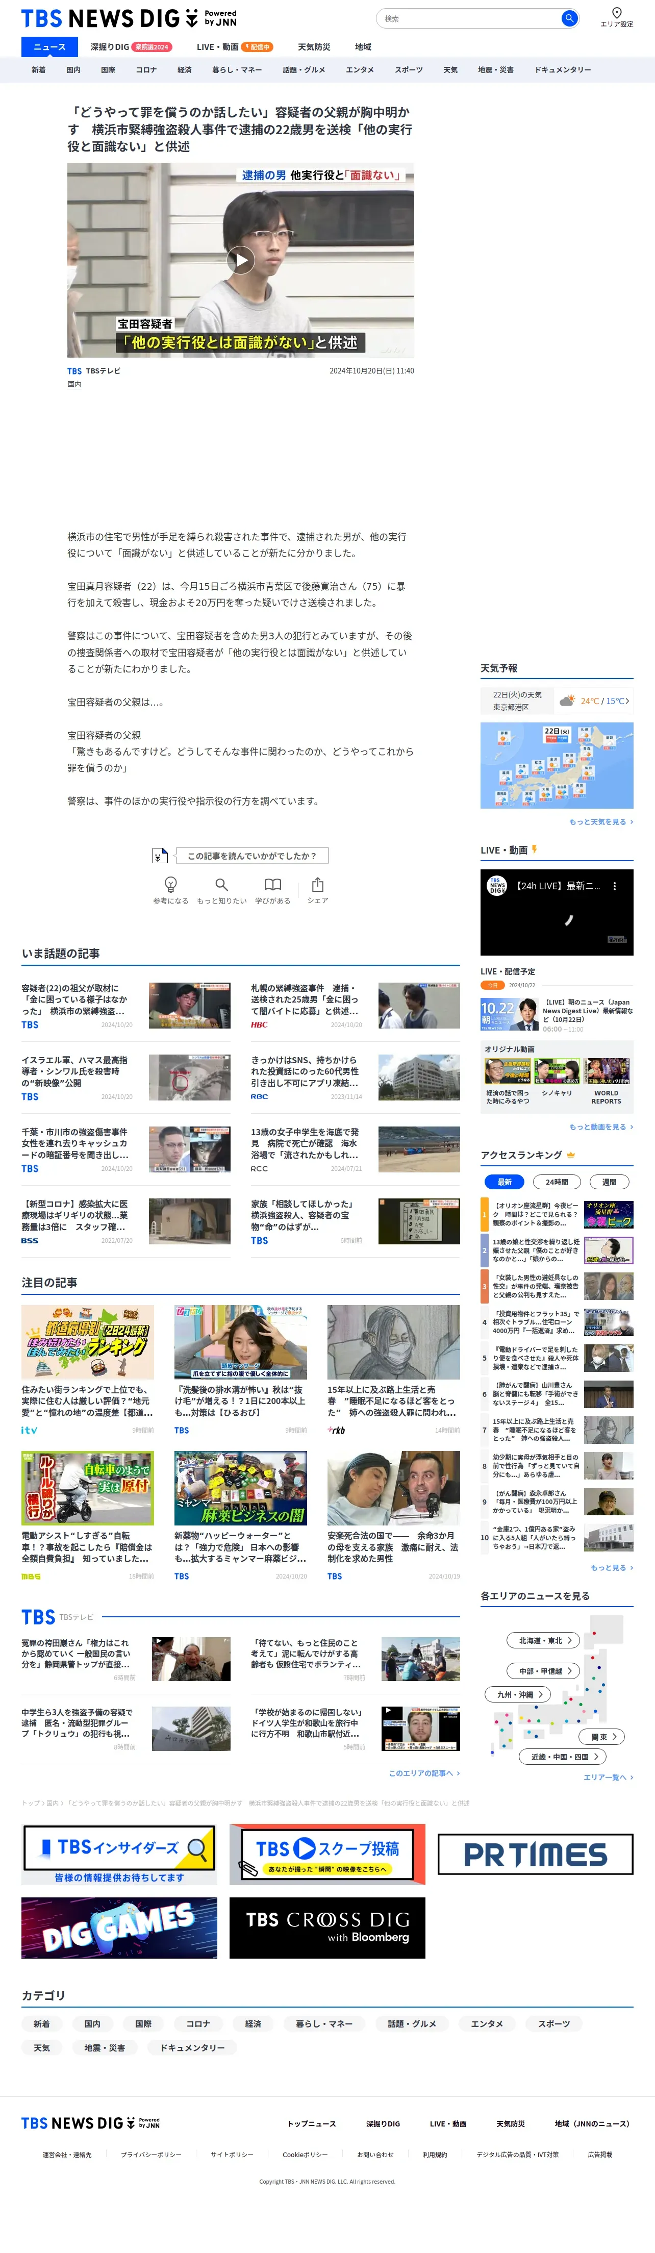This screenshot has width=655, height=2253.
Task: Open 新薬物ハッピーウォーター article
Action: coord(240,1516)
